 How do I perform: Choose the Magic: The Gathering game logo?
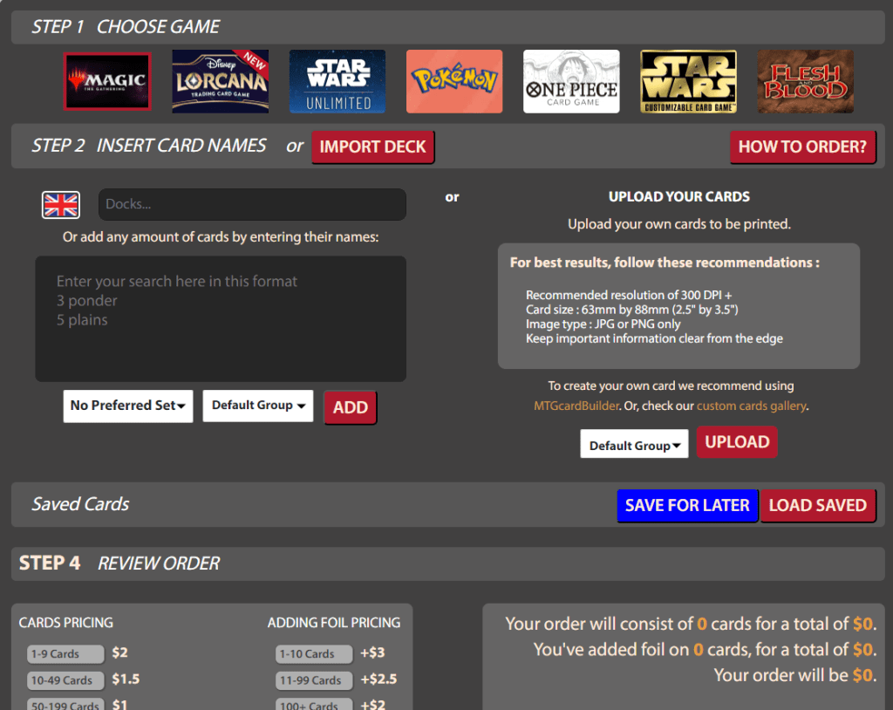point(107,81)
